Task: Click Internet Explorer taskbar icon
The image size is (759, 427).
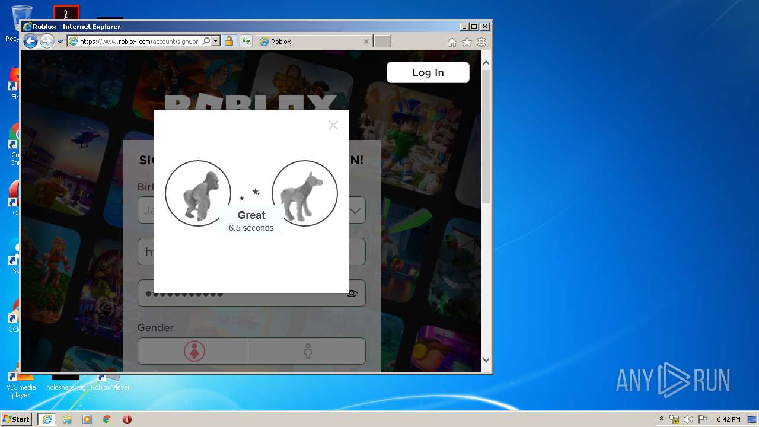Action: 47,419
